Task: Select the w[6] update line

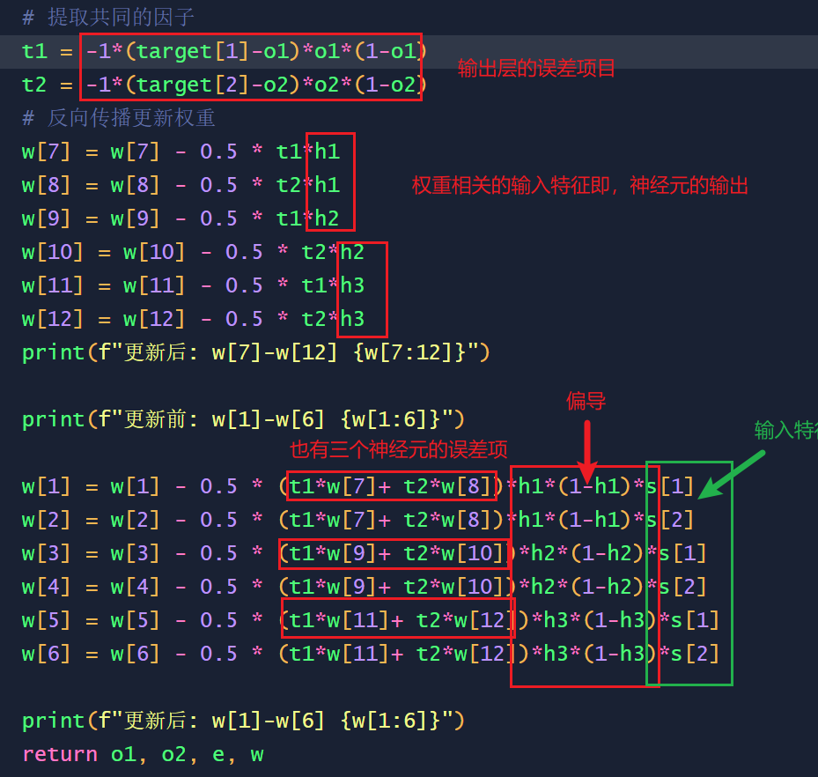Action: tap(176, 653)
